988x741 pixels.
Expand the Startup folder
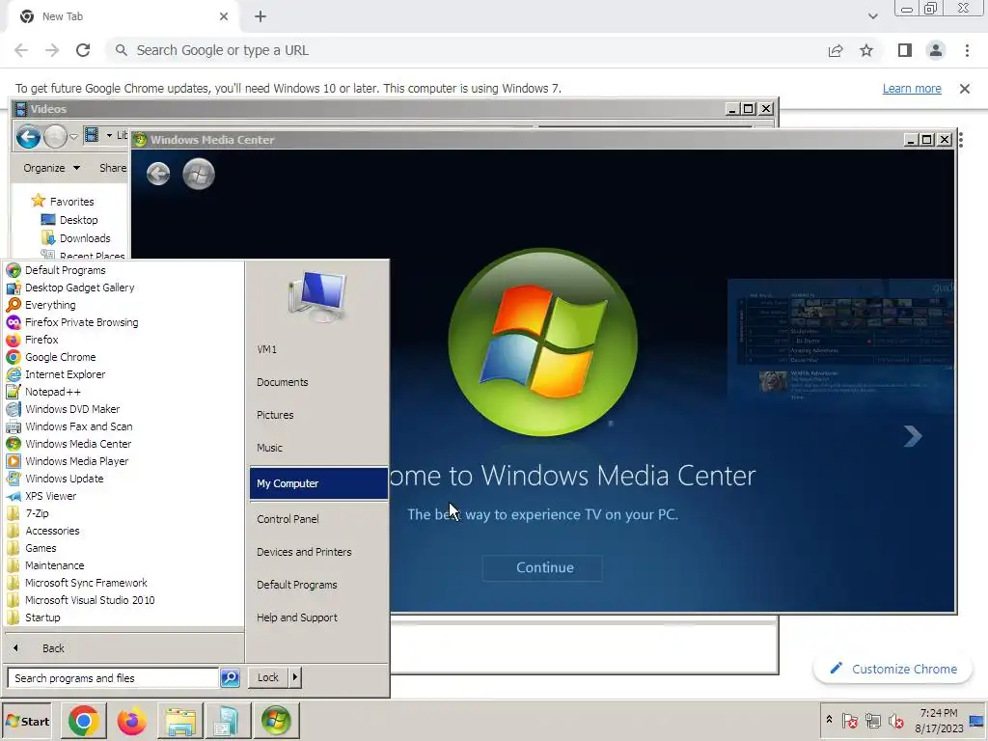tap(42, 617)
